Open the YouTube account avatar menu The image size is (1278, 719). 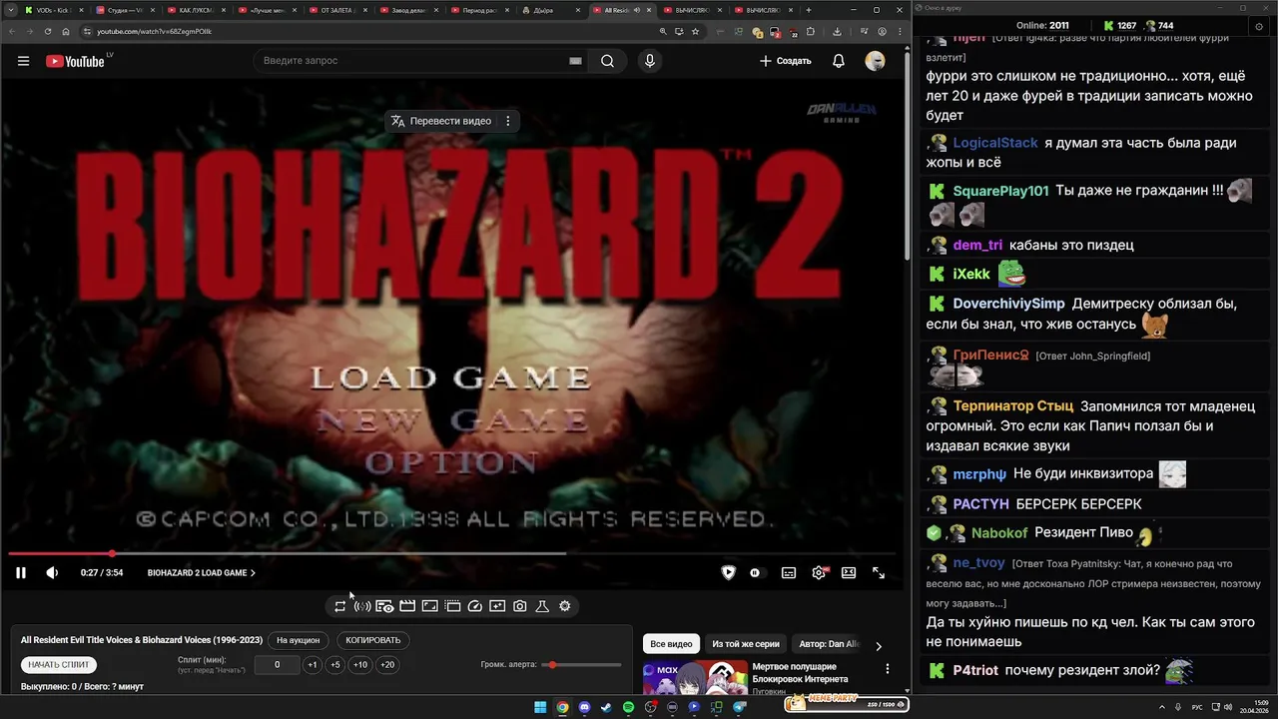(875, 61)
